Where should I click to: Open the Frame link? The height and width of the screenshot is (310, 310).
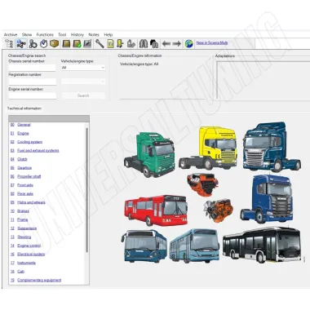23,219
